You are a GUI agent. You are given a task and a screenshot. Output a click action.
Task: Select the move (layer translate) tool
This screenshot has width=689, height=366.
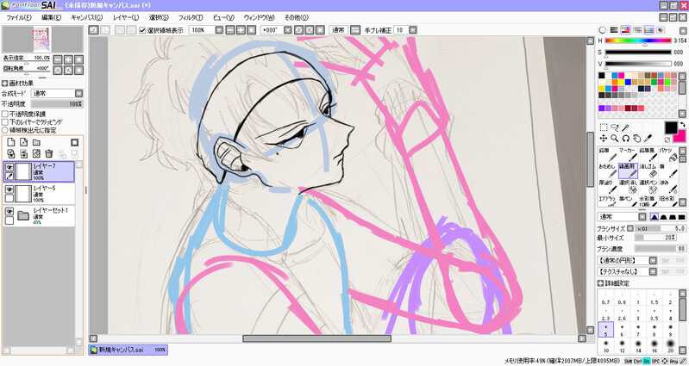pos(604,139)
